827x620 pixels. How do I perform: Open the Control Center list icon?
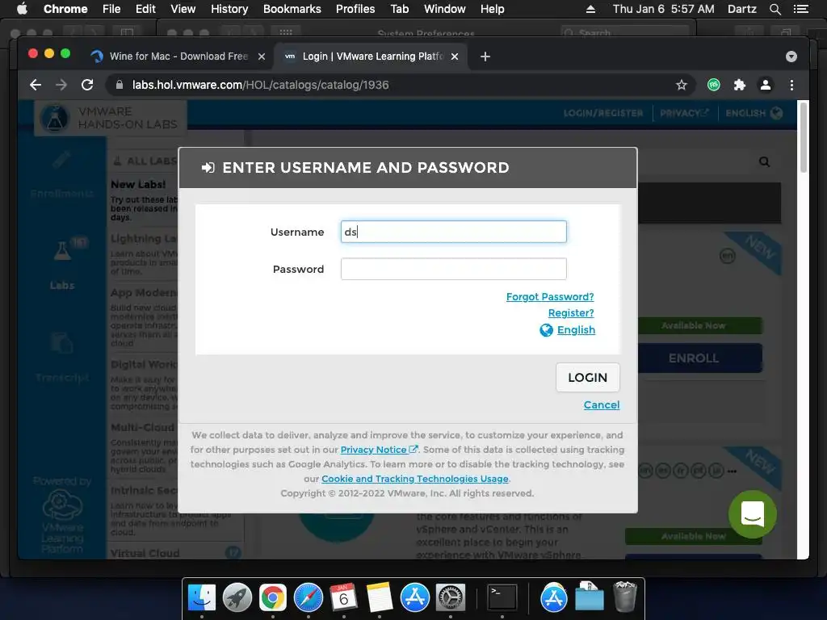pyautogui.click(x=801, y=9)
